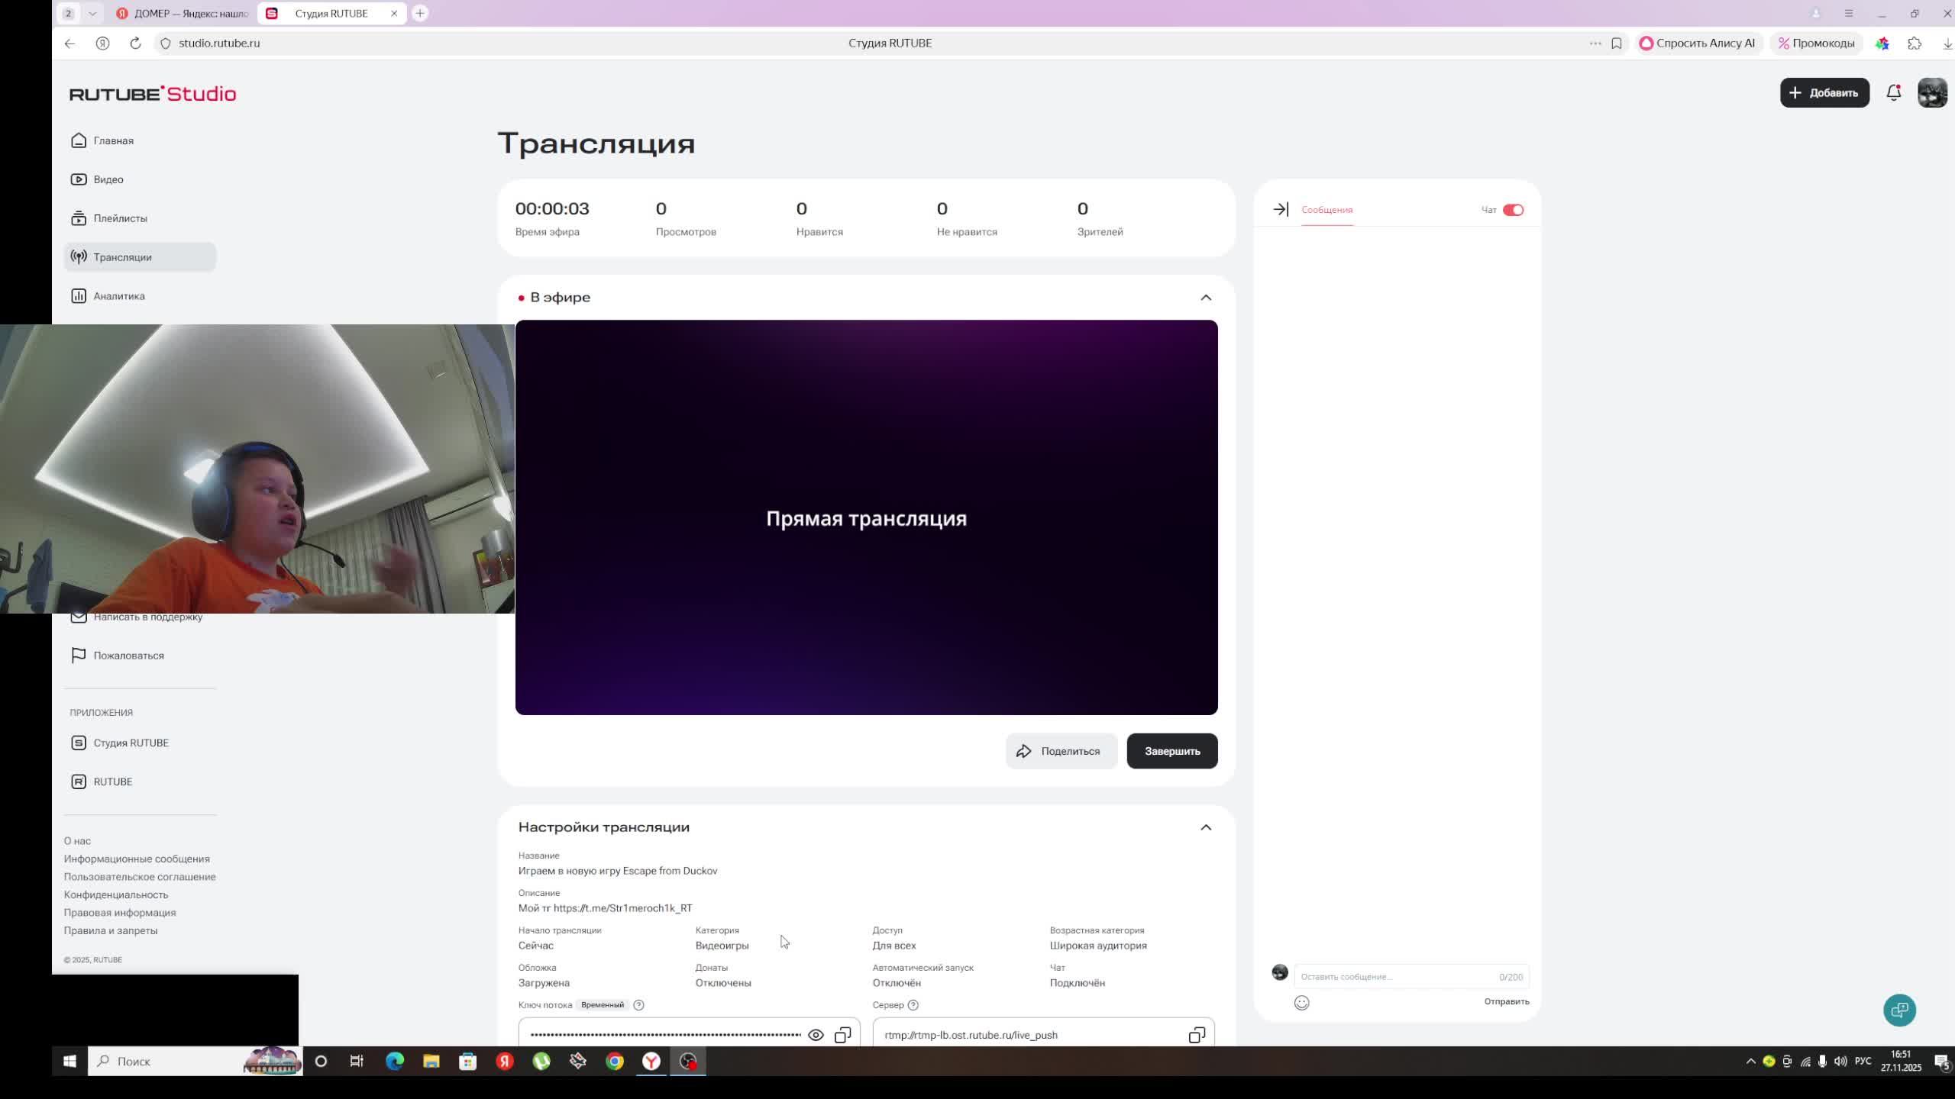Open the emoji picker in chat
Screen dimensions: 1955x1099
tap(1301, 1003)
